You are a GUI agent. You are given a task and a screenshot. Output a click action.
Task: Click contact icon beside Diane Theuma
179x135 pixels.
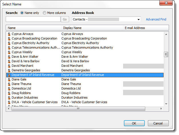coord(9,84)
